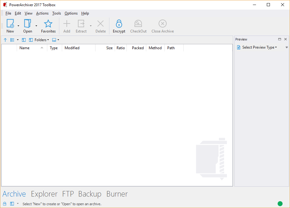Click the menu bar drag handle
Viewport: 290px width, 208px height.
(x=2, y=13)
